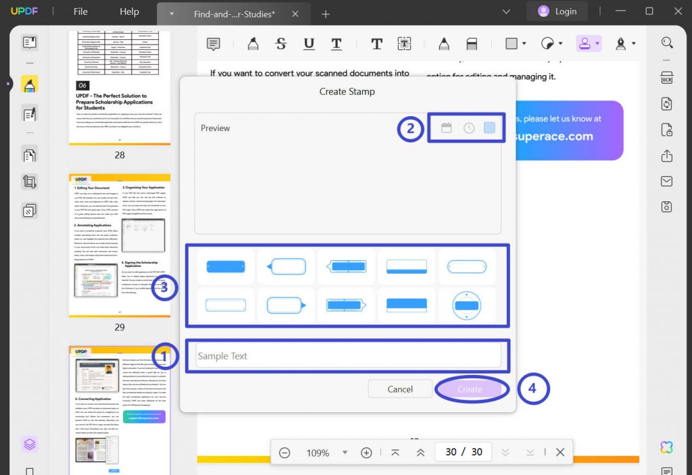Open the Text Comment tool
This screenshot has height=475, width=692.
tap(376, 43)
